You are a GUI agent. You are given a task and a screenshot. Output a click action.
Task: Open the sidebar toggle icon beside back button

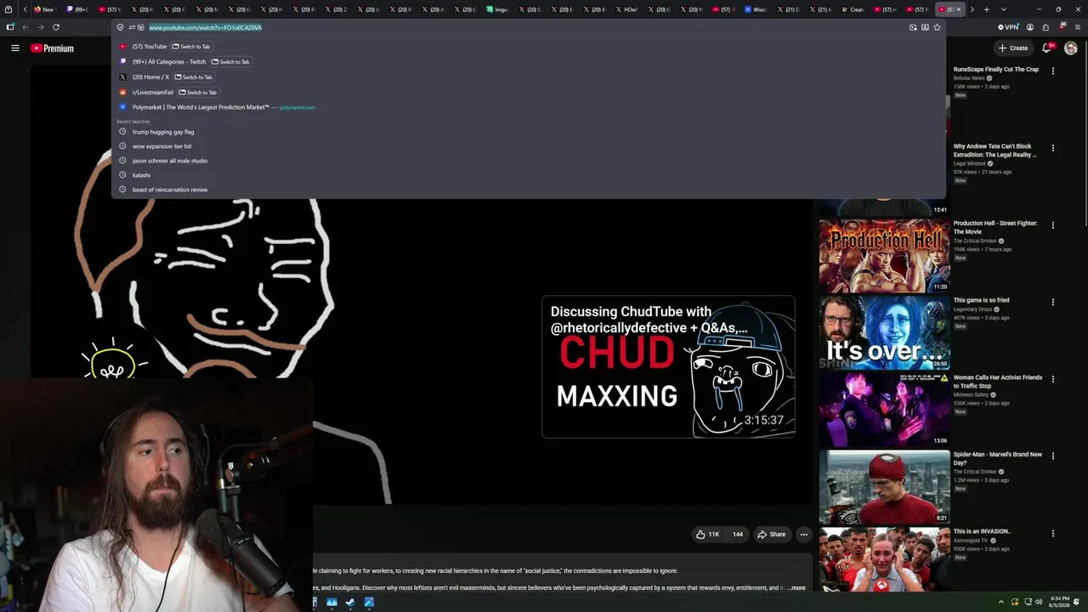tap(10, 27)
